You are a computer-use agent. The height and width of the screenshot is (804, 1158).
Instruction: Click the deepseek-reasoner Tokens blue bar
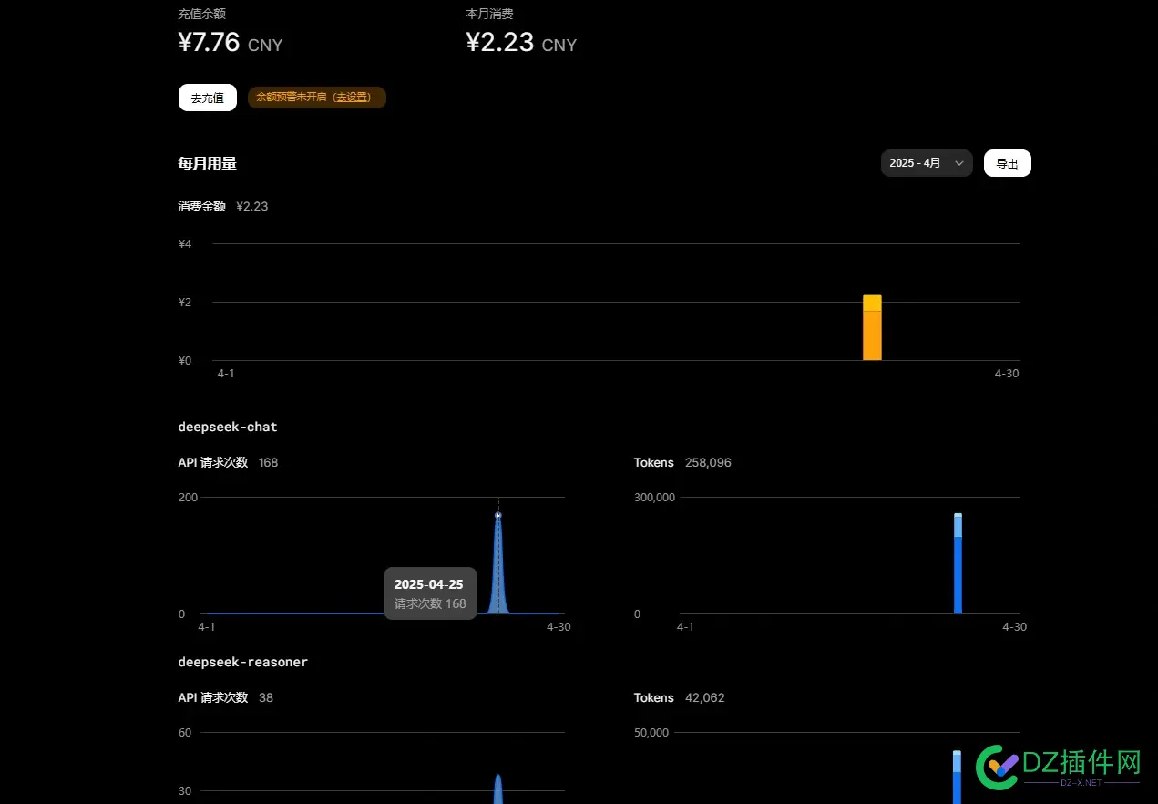click(957, 777)
